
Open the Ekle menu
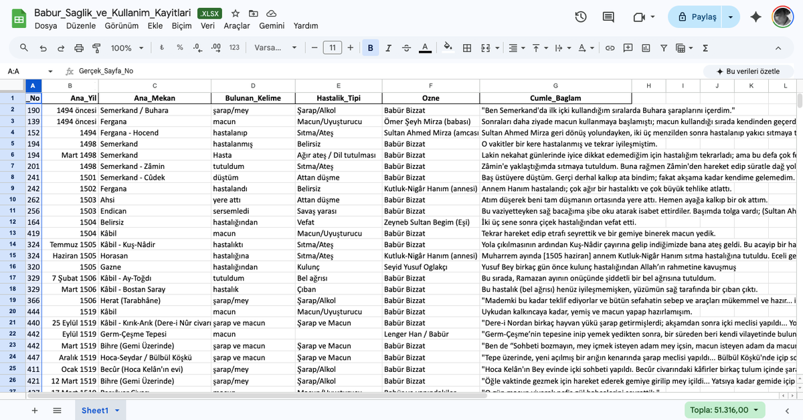click(x=155, y=26)
